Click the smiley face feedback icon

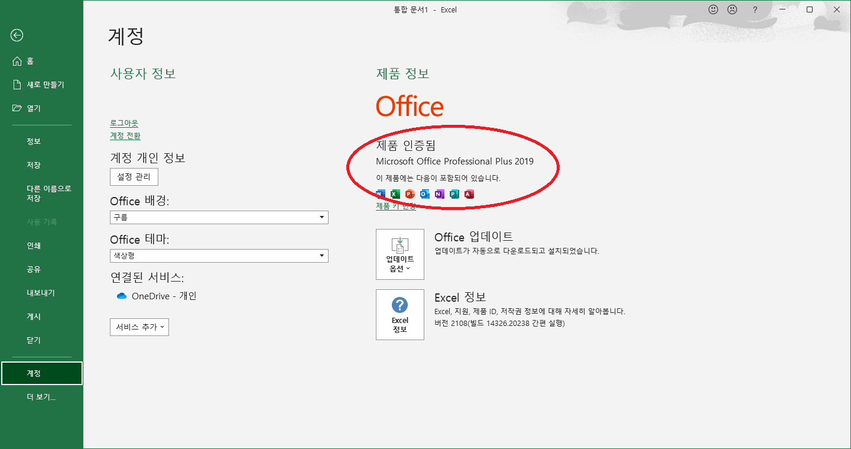[713, 9]
